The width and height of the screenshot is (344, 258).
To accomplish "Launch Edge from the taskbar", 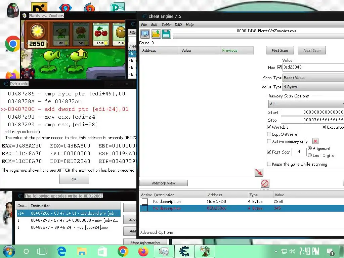I will 62,251.
